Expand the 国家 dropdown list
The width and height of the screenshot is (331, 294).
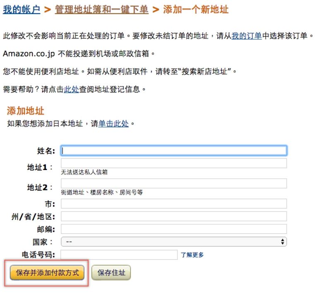point(174,242)
